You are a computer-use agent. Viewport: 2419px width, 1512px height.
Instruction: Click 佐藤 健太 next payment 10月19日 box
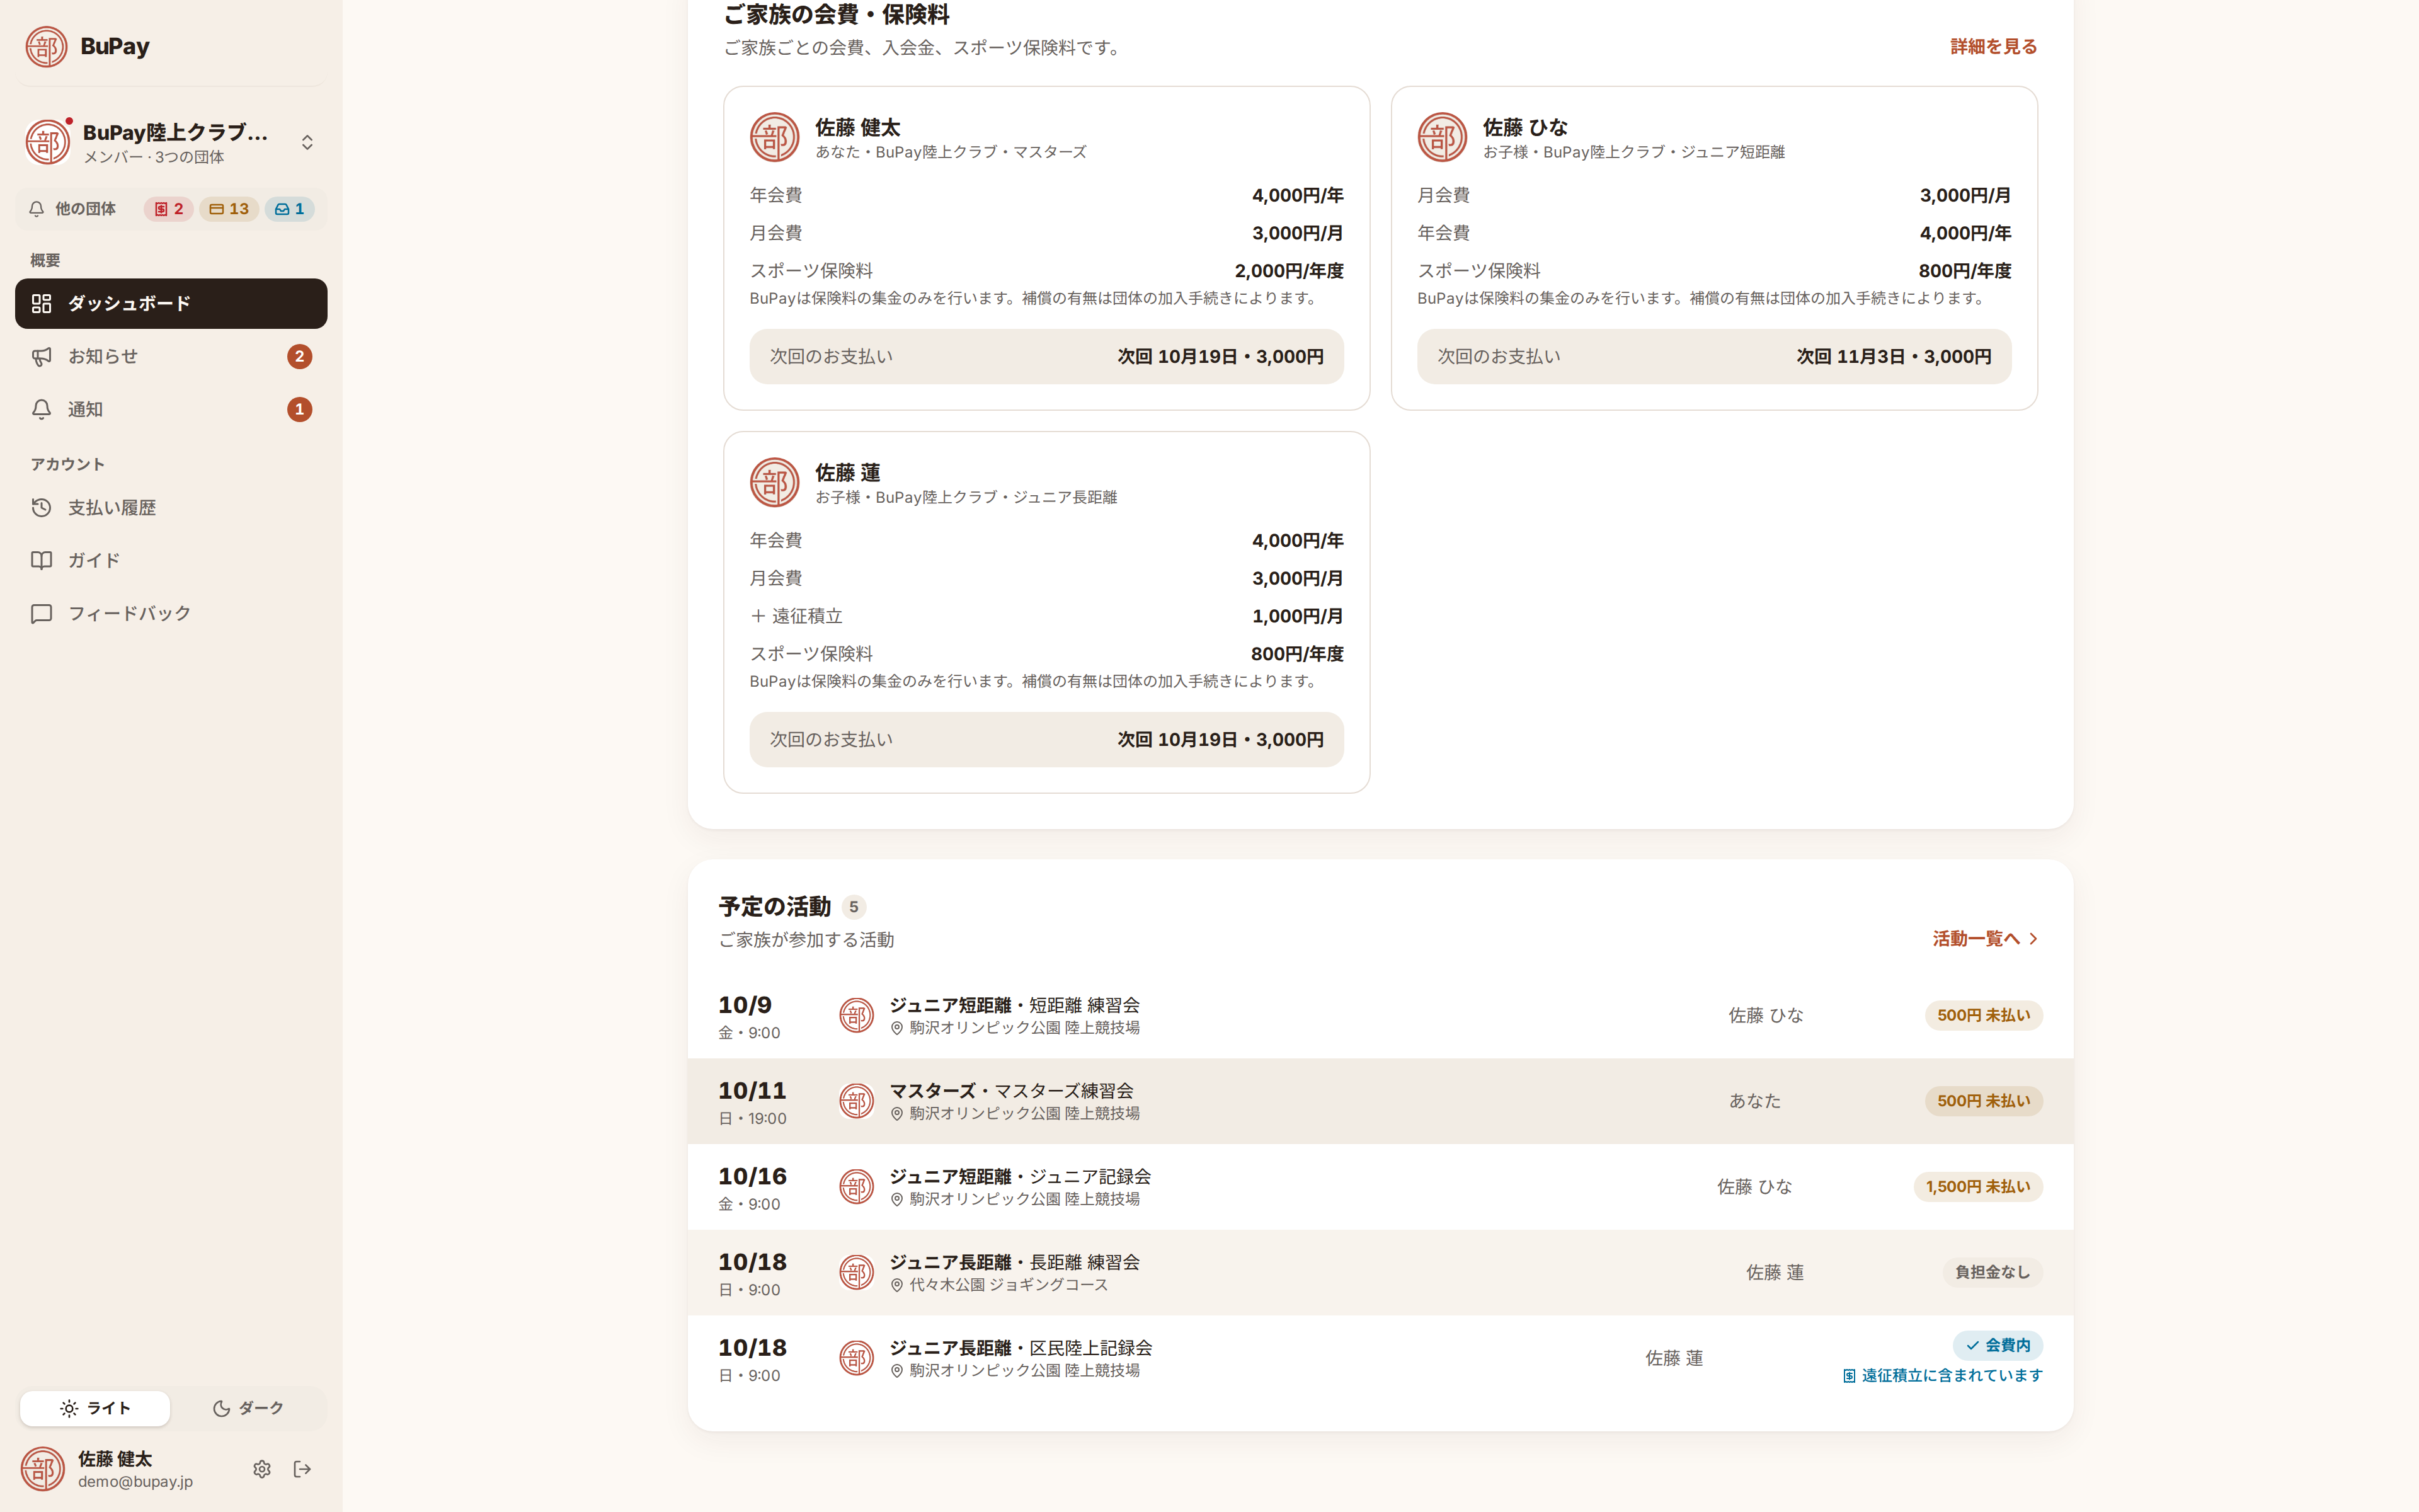[1046, 356]
